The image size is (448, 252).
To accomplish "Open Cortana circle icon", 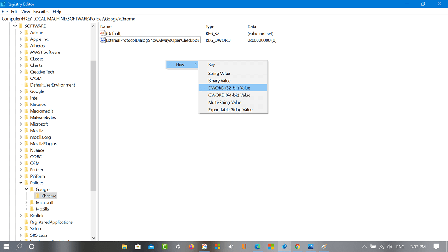I will 31,247.
